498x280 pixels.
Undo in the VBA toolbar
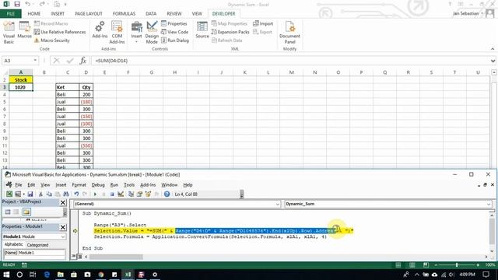click(x=76, y=194)
